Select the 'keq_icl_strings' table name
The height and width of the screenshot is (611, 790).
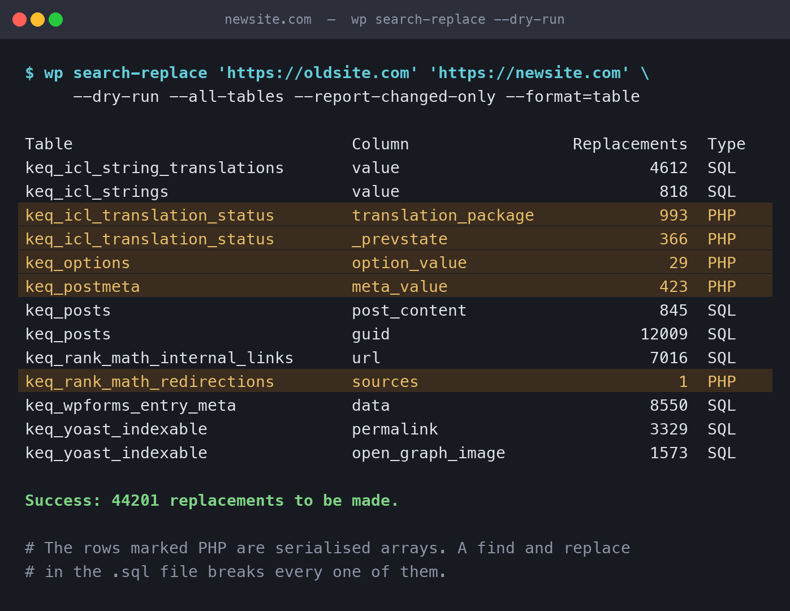(x=97, y=192)
